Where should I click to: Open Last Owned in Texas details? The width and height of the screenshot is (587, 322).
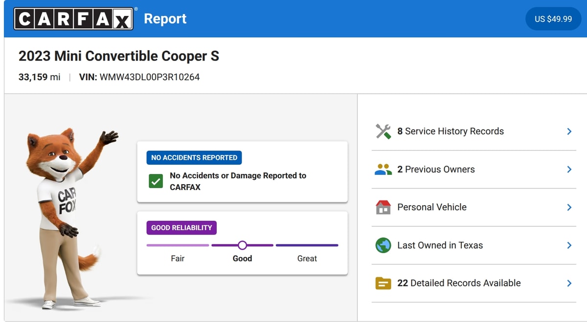(x=474, y=245)
